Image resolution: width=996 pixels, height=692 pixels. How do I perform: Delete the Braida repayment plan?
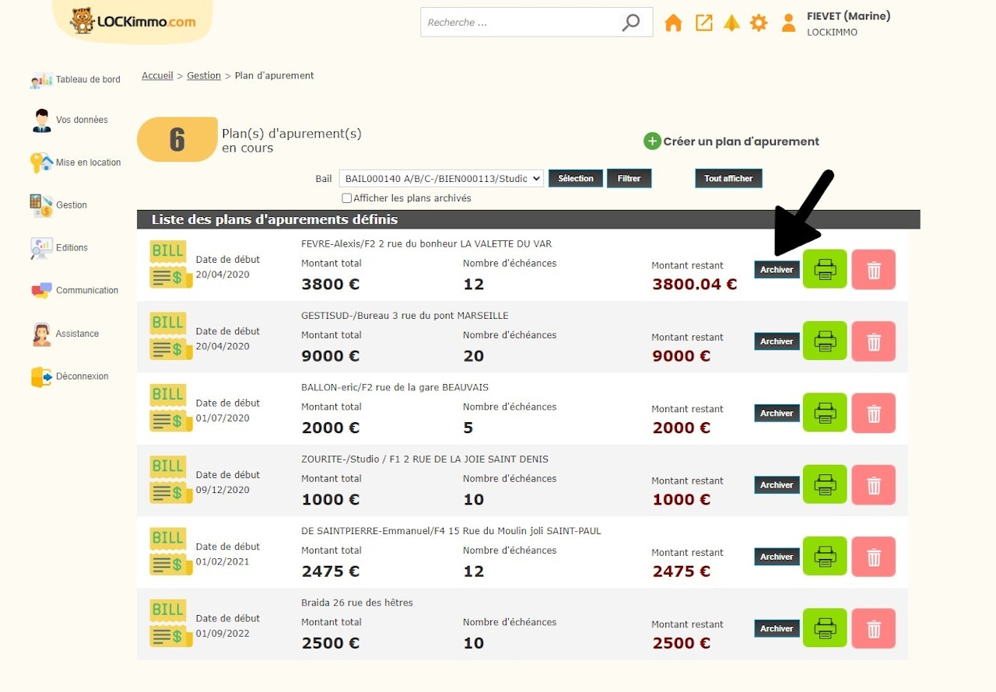click(873, 628)
